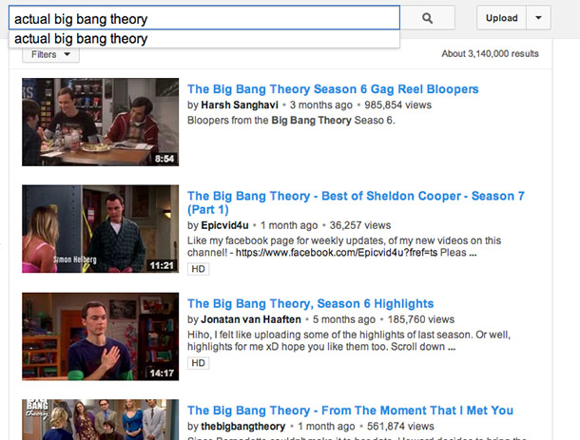
Task: Open the Season 6 Highlights video title
Action: click(x=310, y=303)
